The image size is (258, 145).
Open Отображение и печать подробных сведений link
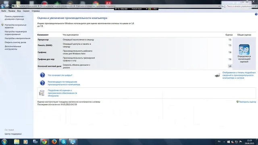coord(239,75)
